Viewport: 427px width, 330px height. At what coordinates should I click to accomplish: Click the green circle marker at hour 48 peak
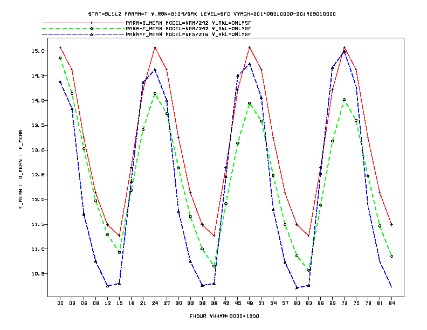[250, 103]
